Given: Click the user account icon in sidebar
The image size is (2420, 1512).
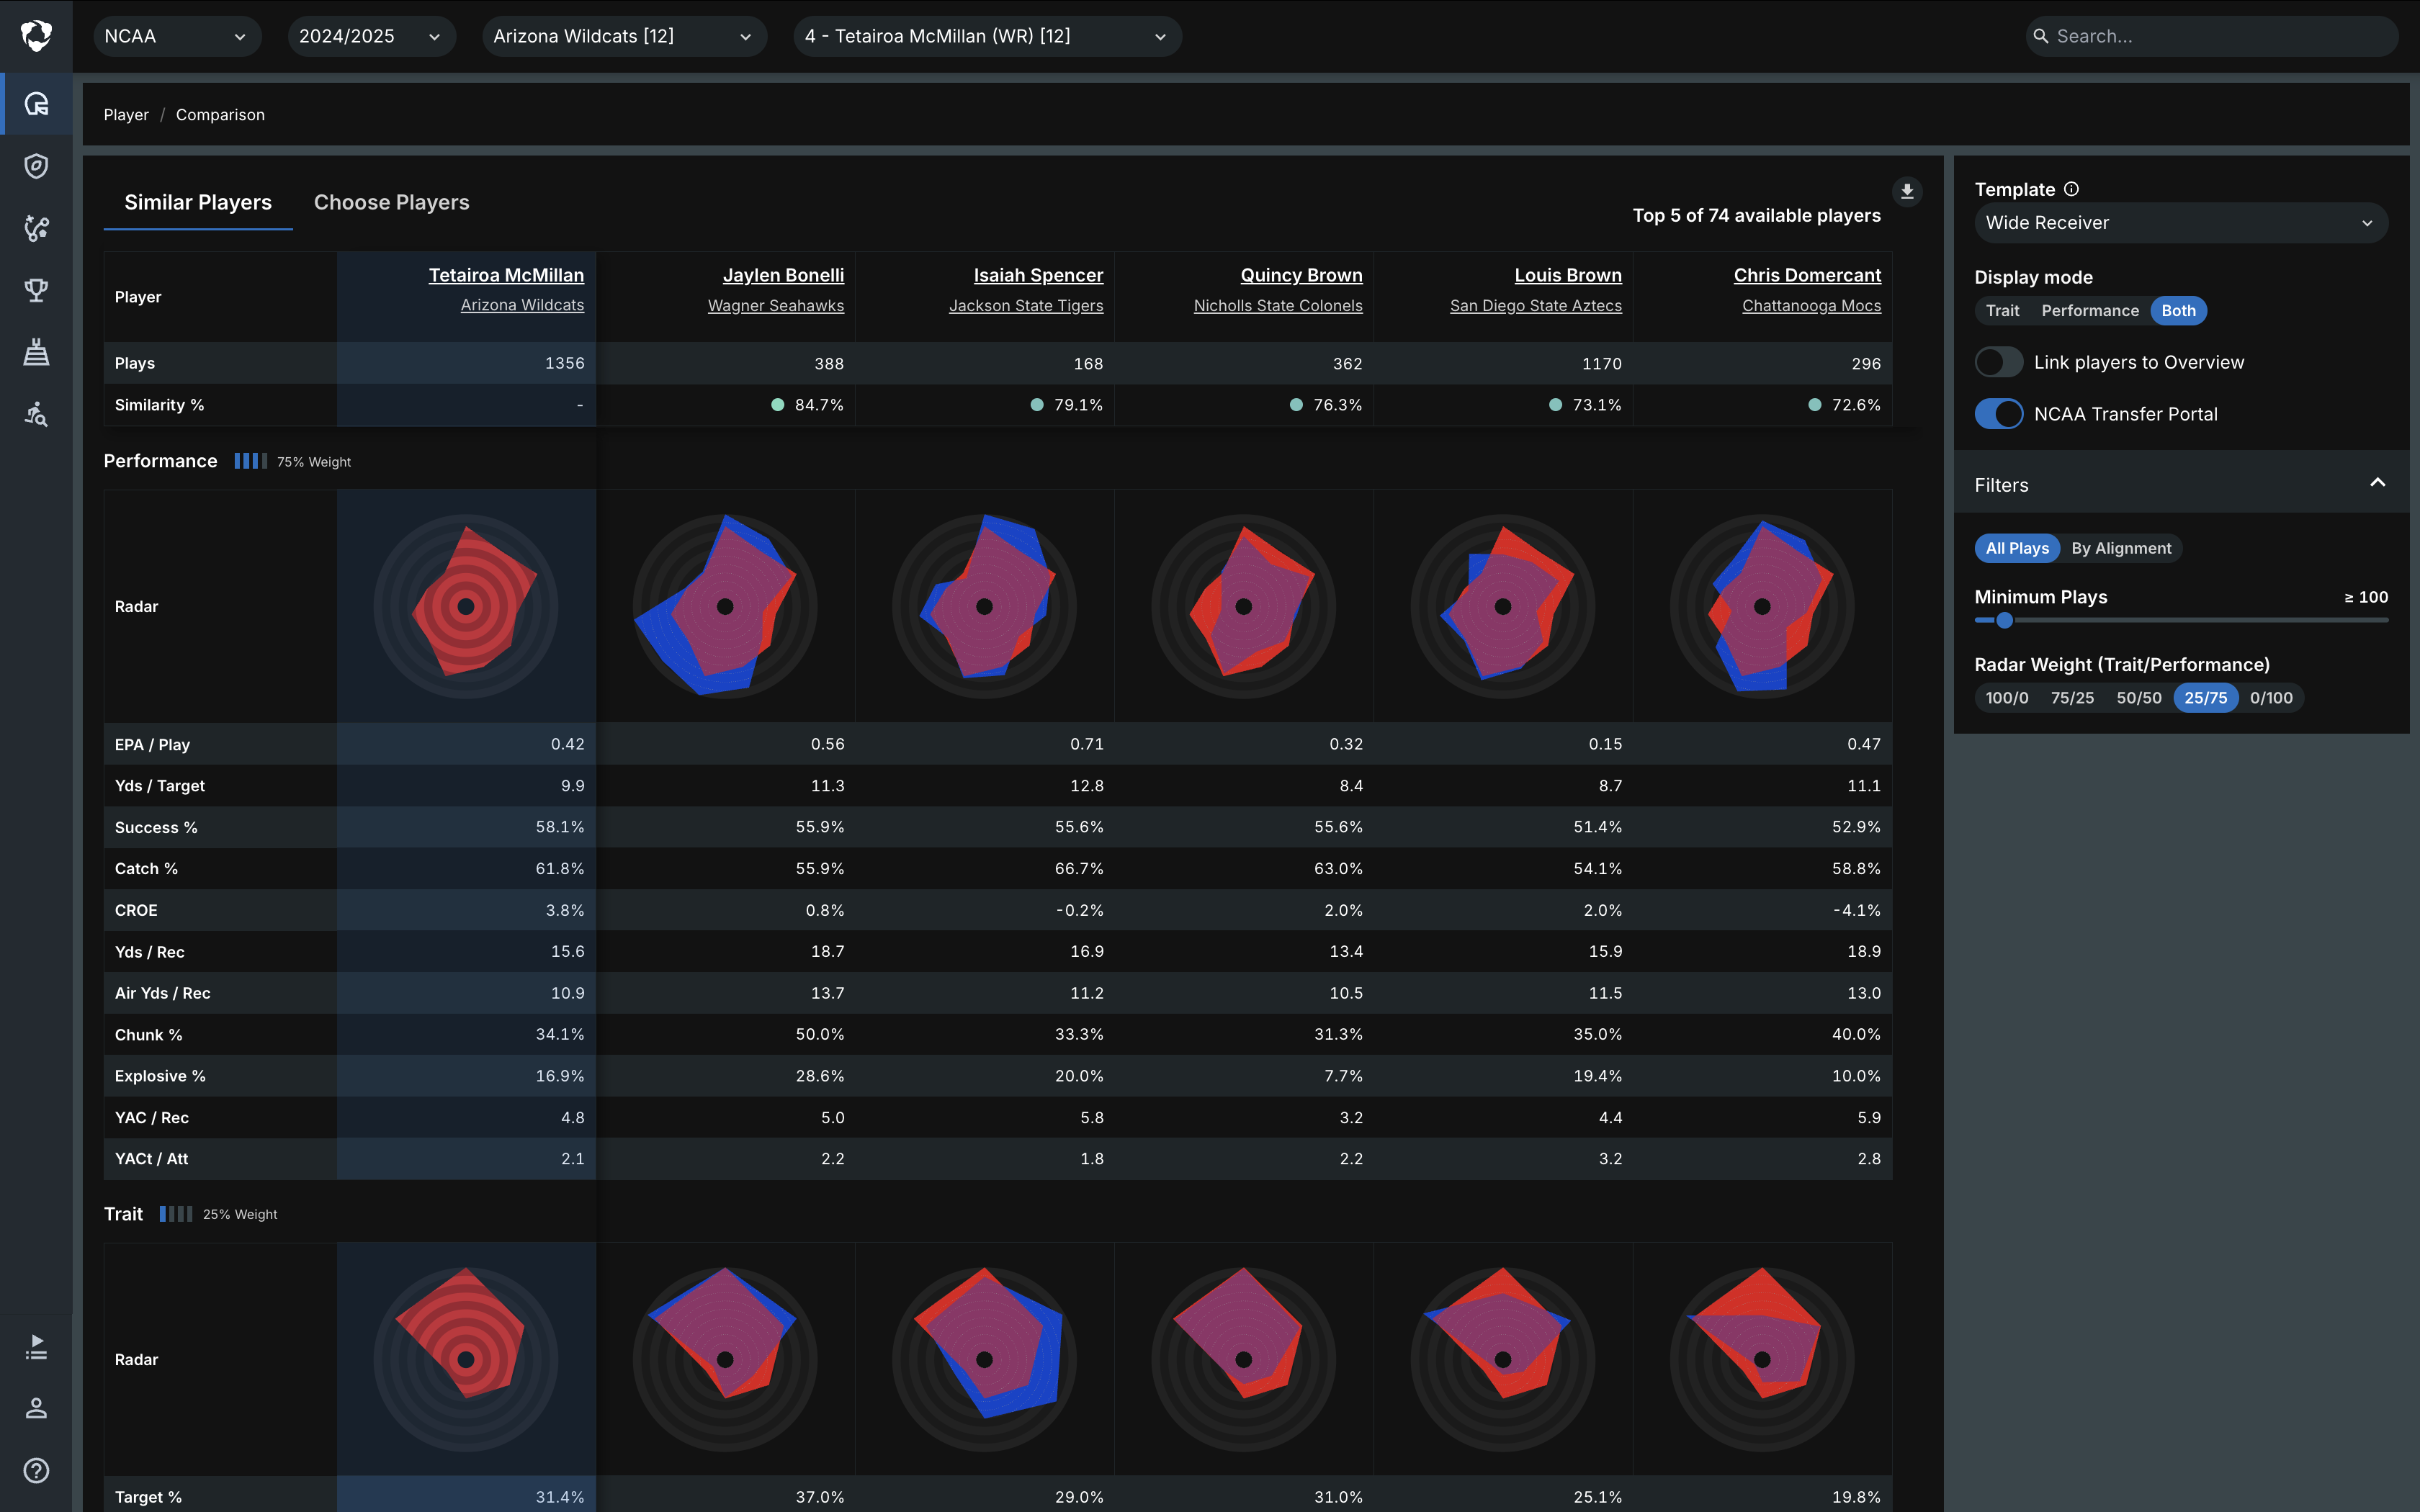Looking at the screenshot, I should tap(36, 1408).
